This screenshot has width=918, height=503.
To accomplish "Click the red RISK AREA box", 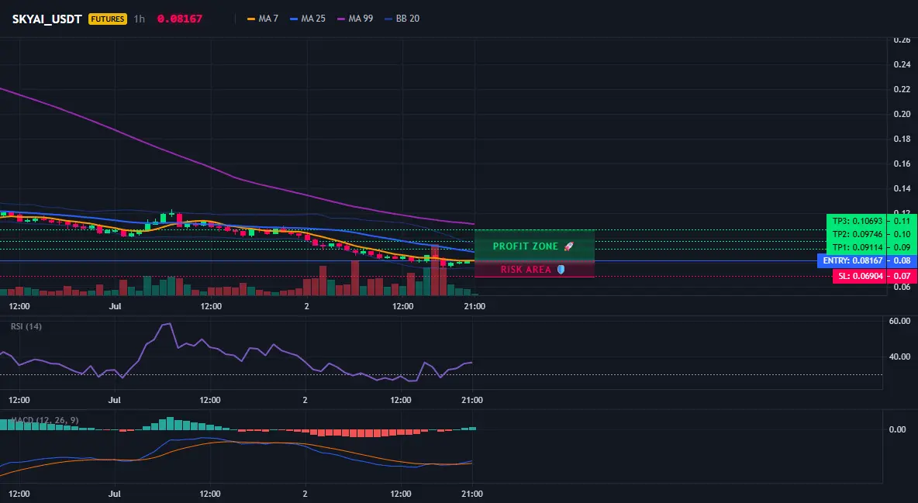I will (534, 270).
